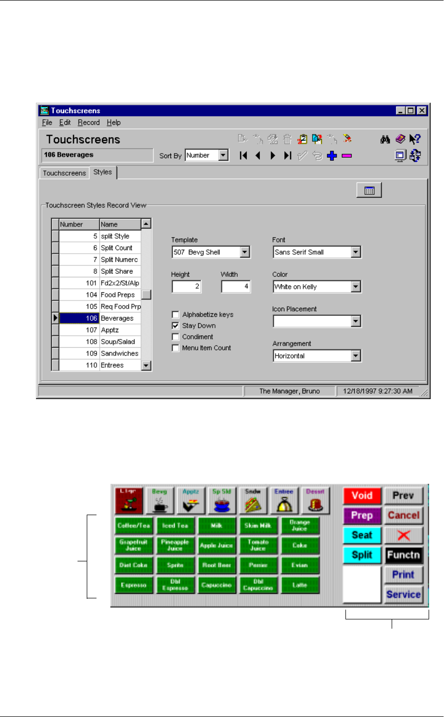Screen dimensions: 444x717
Task: Click the grayed trash can icon
Action: [287, 139]
